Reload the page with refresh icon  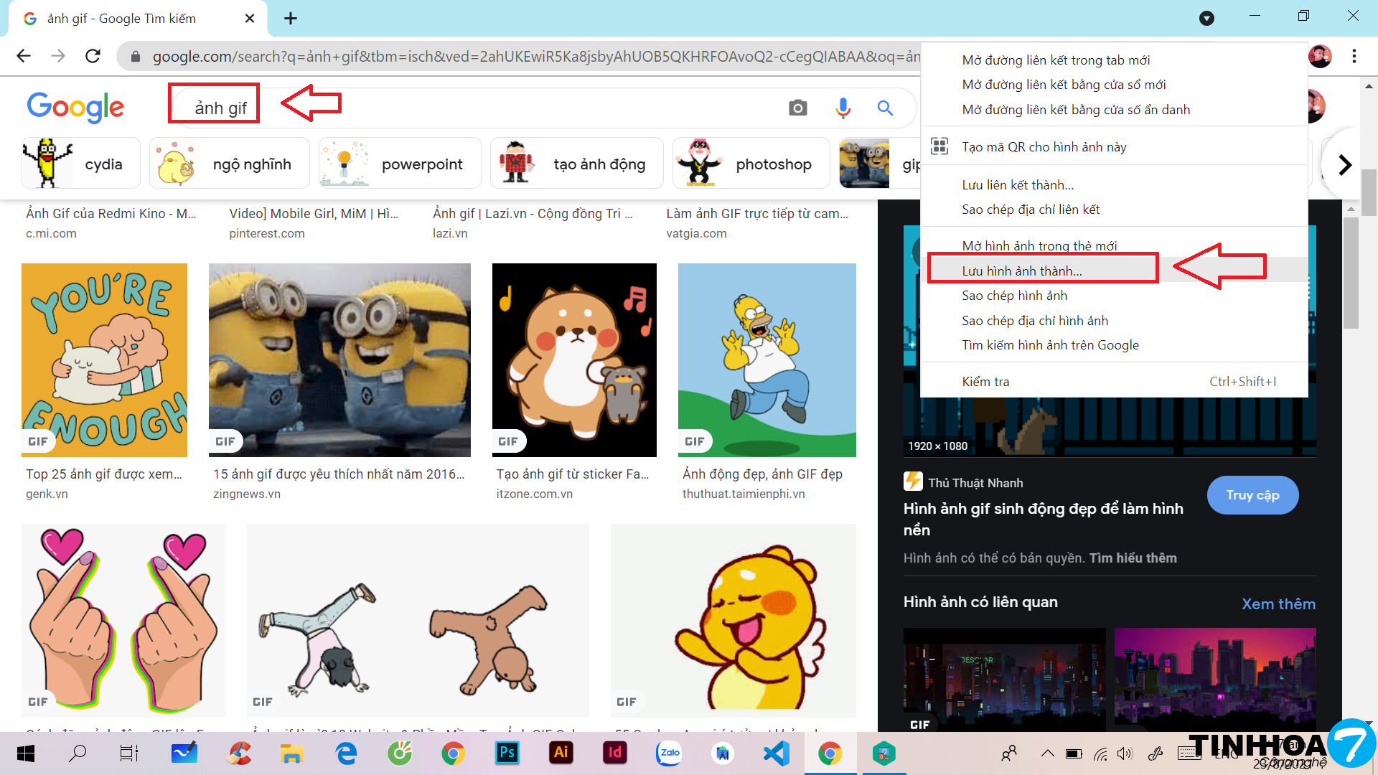(93, 56)
